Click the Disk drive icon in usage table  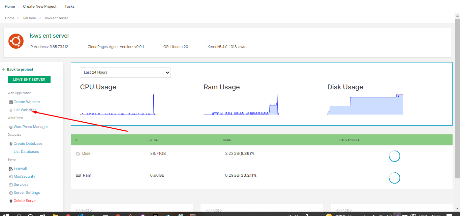coord(78,154)
